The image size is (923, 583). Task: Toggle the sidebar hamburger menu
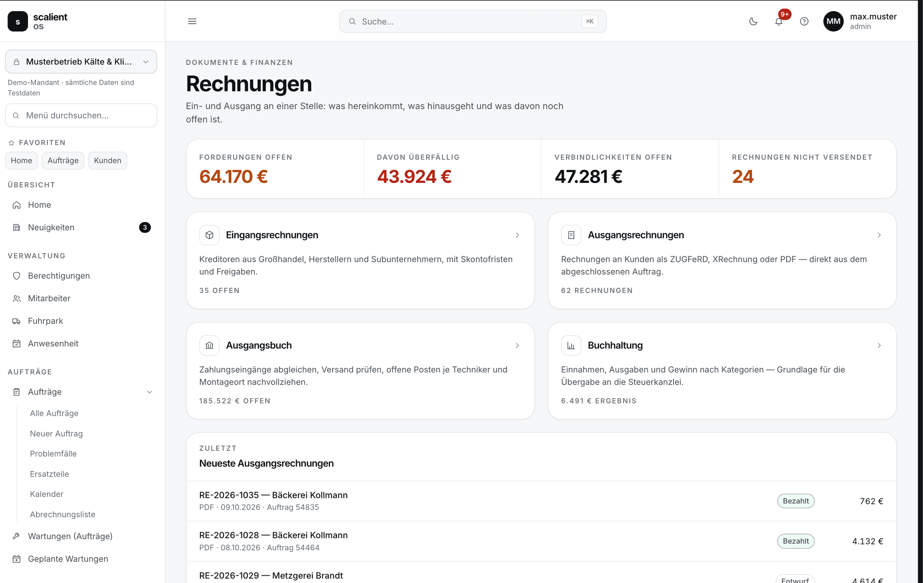(x=192, y=21)
